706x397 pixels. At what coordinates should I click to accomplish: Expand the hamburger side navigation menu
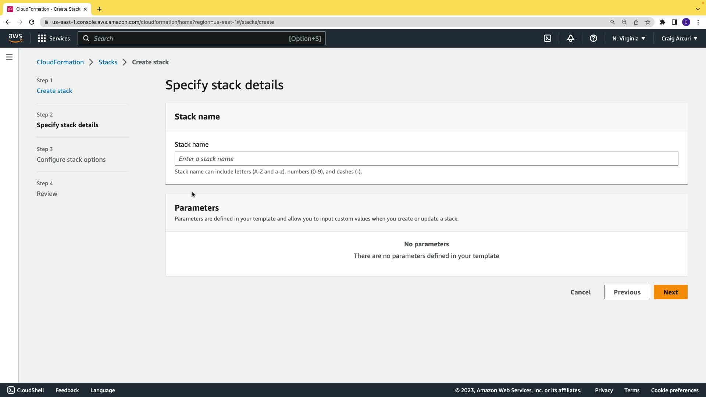[x=9, y=57]
